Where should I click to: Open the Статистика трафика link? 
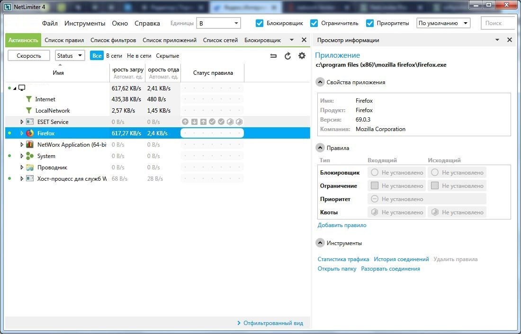(x=343, y=259)
